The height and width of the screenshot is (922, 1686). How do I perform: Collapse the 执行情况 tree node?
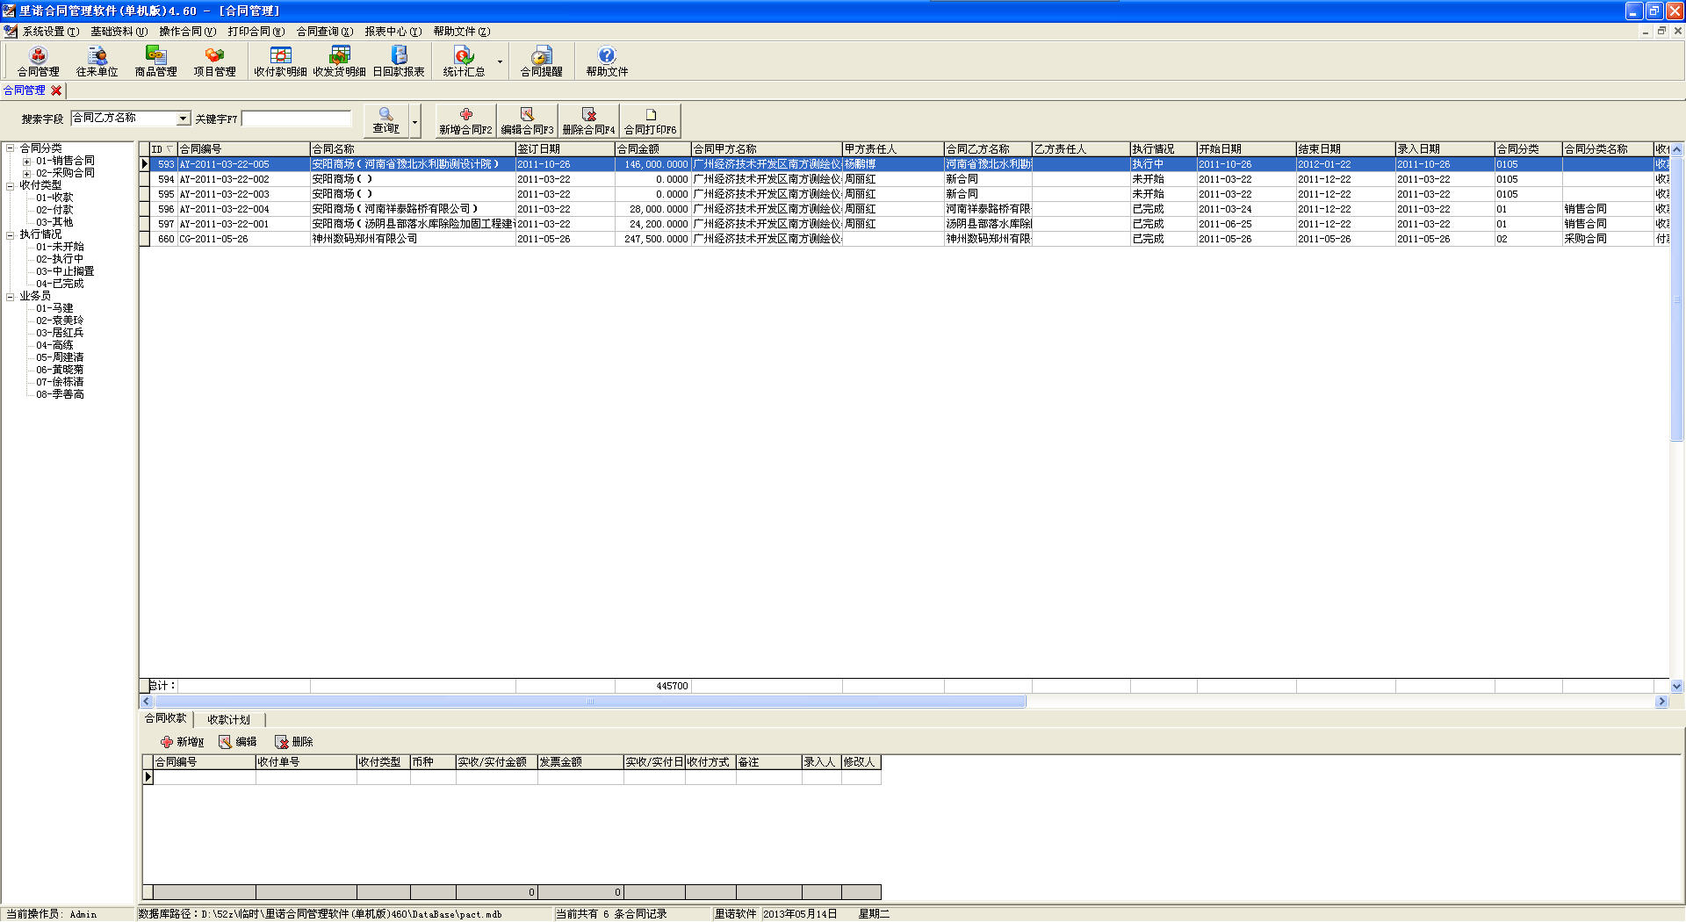click(x=10, y=234)
